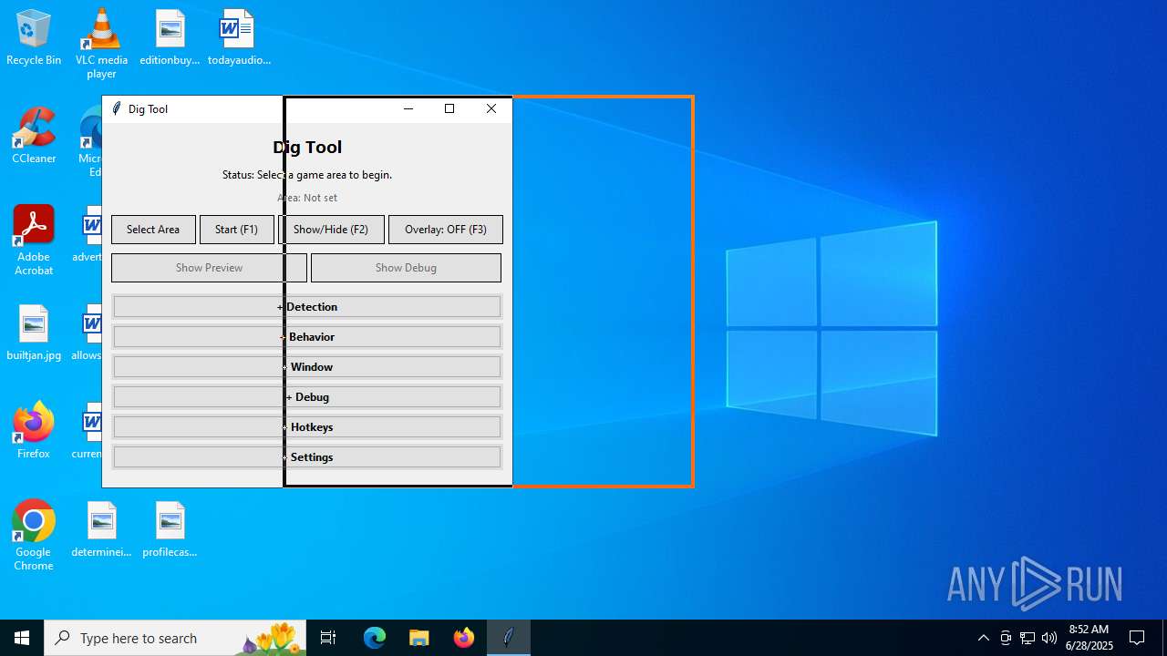The width and height of the screenshot is (1167, 656).
Task: Expand the Debug section
Action: tap(306, 397)
